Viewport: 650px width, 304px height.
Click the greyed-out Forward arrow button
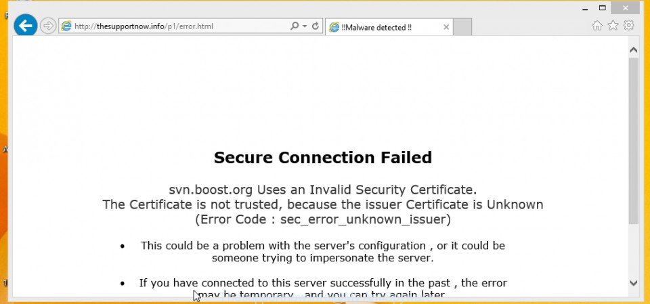(48, 26)
